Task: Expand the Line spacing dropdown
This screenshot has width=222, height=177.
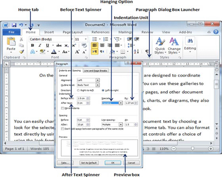Action: coord(121,124)
